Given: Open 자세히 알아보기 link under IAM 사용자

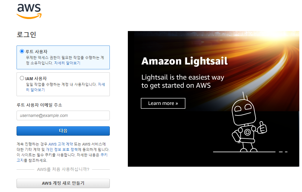Looking at the screenshot, I should click(66, 87).
